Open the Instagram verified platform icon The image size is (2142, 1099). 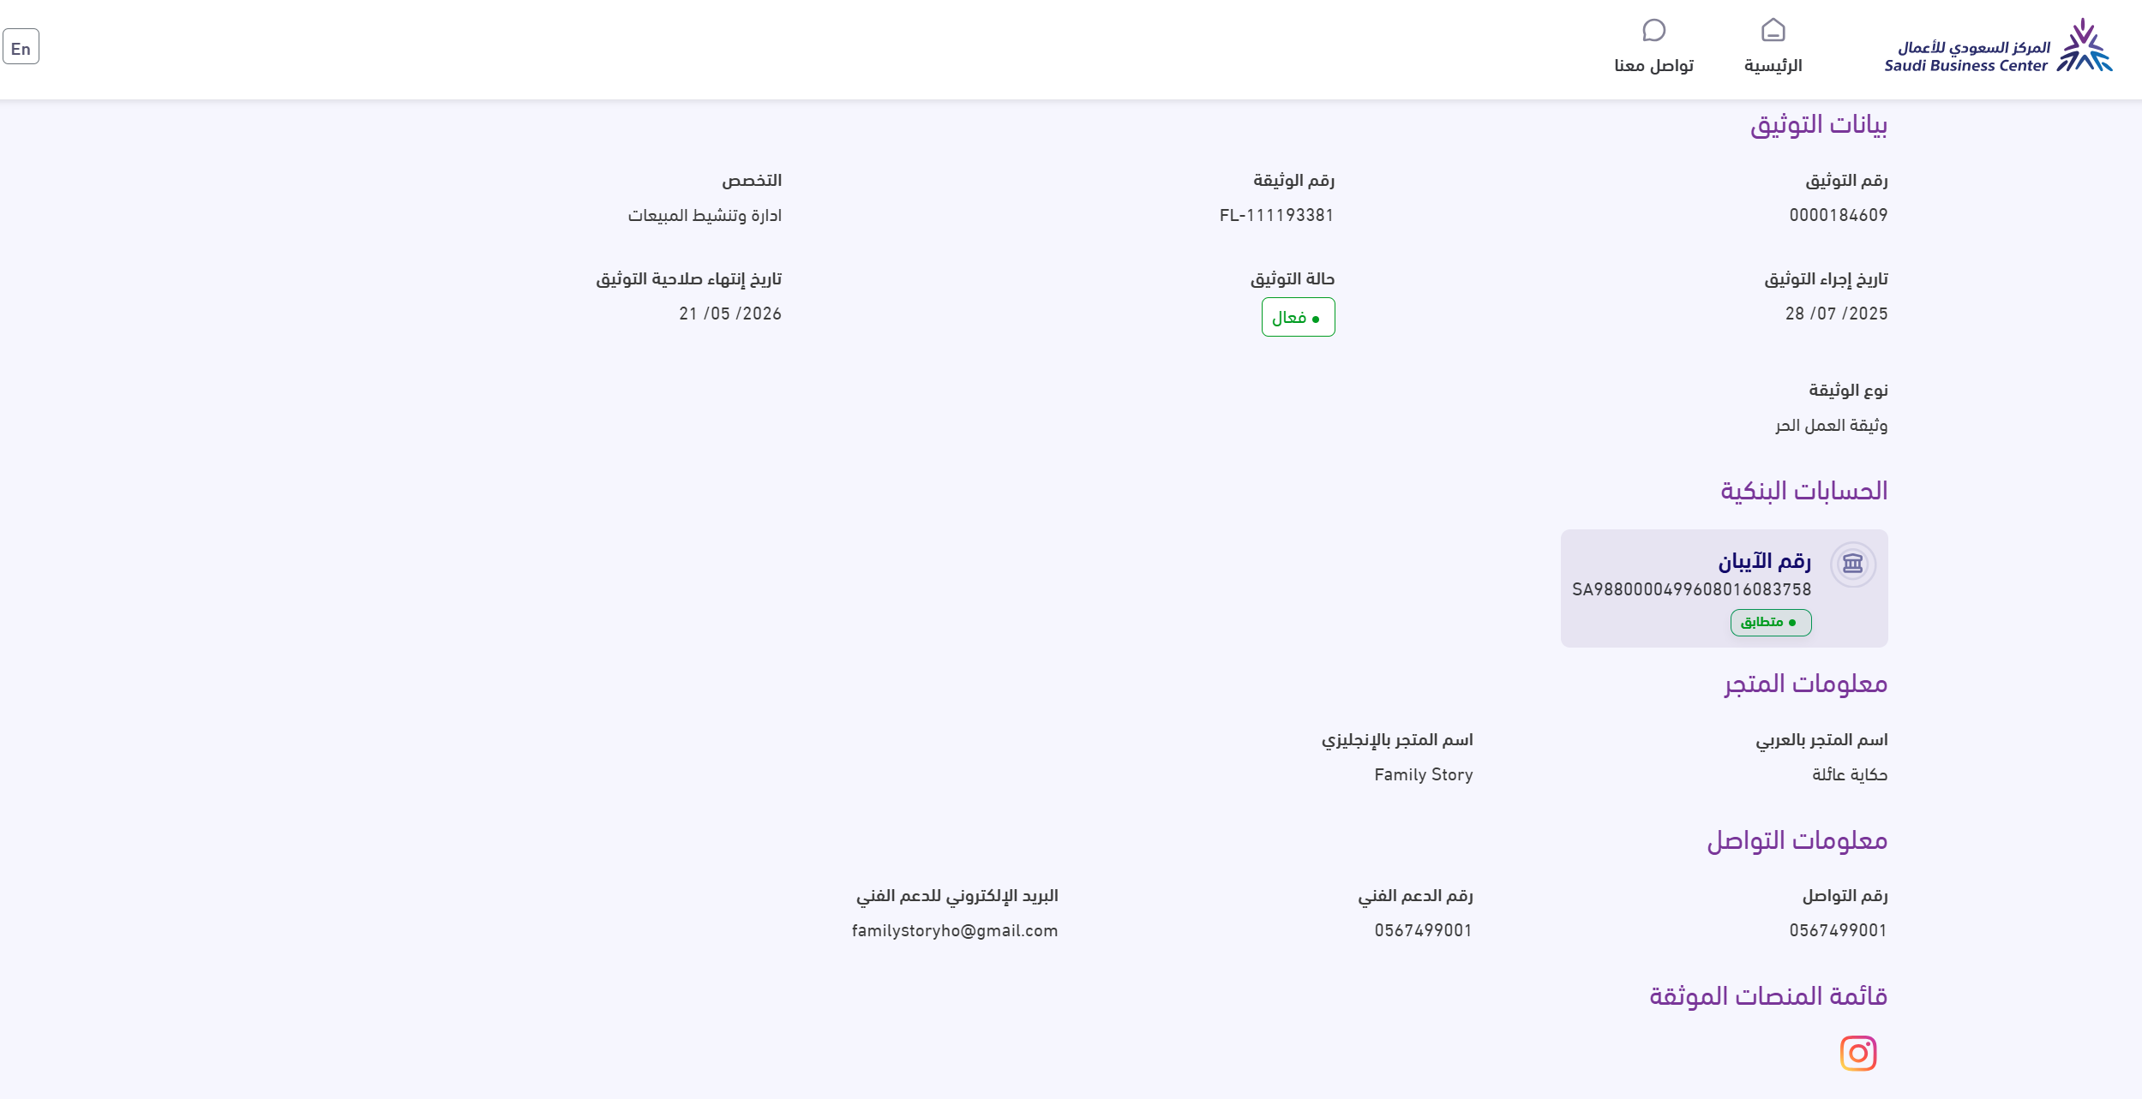(1857, 1053)
